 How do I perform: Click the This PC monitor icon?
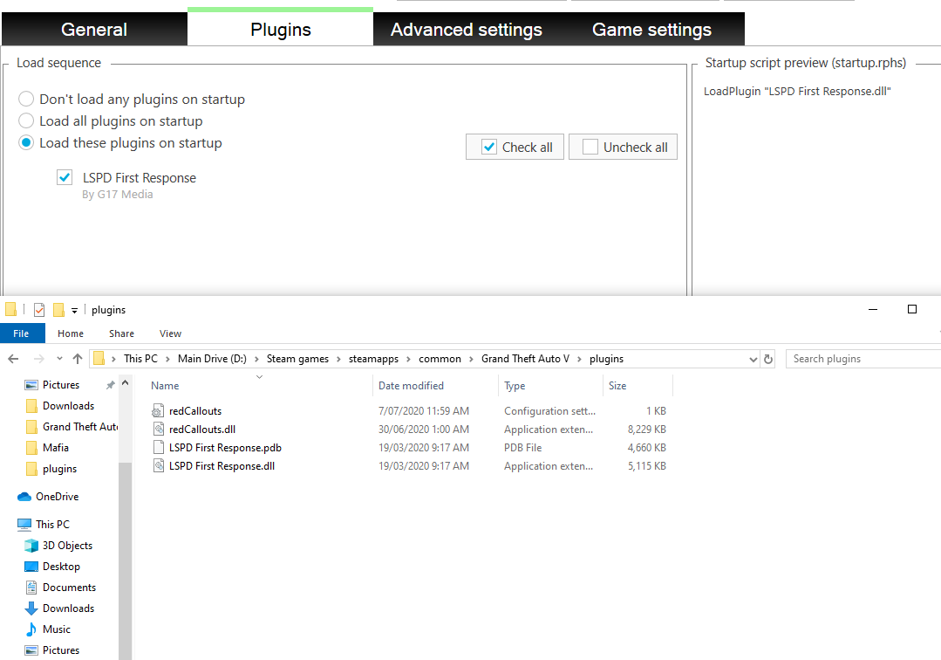[24, 525]
